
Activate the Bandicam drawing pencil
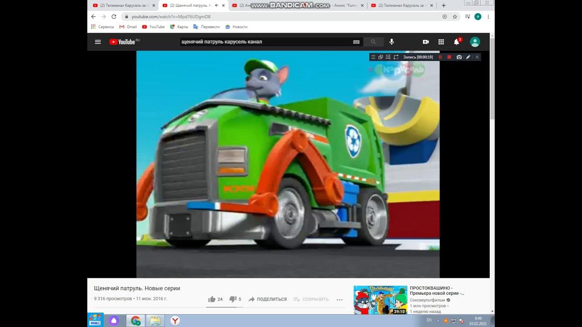pyautogui.click(x=468, y=57)
